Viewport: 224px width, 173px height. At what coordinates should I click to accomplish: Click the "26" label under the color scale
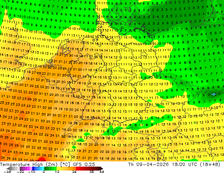pyautogui.click(x=74, y=172)
